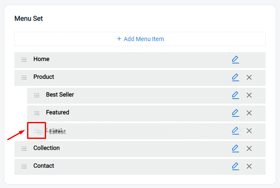The height and width of the screenshot is (188, 280).
Task: Delete the Collection menu item
Action: pyautogui.click(x=249, y=149)
